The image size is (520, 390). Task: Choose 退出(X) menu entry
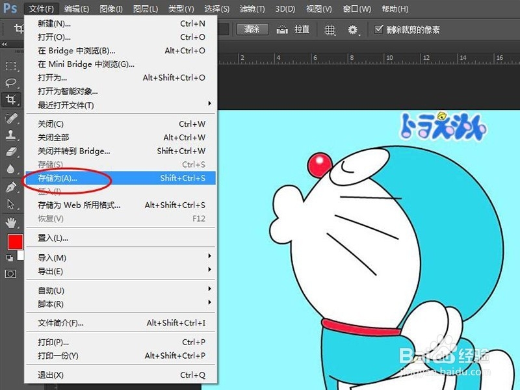pyautogui.click(x=121, y=375)
